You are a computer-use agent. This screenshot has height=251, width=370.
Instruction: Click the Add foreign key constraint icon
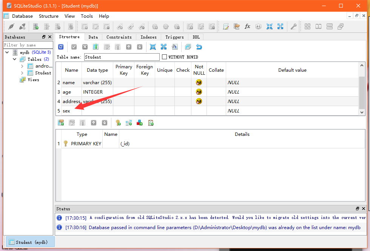click(x=129, y=123)
